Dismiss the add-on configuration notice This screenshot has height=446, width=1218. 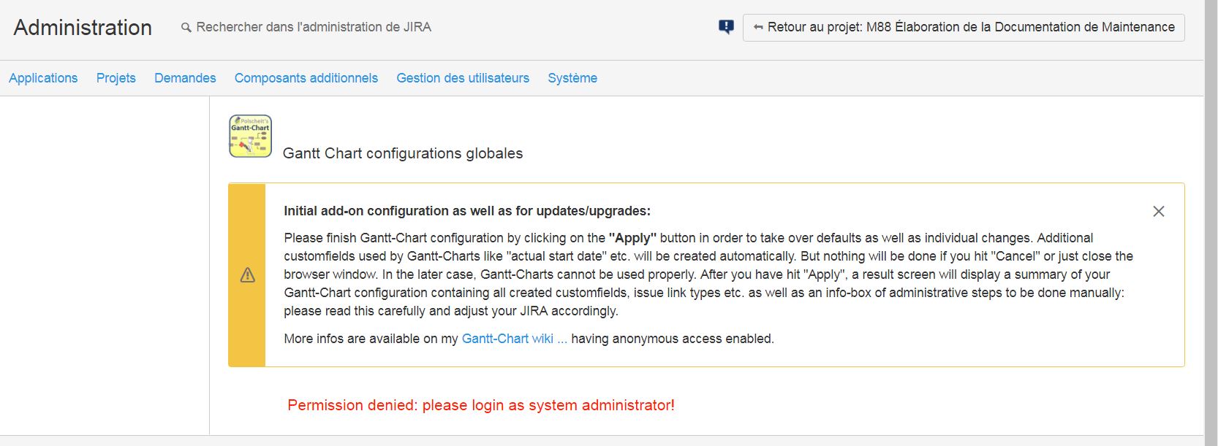1159,212
